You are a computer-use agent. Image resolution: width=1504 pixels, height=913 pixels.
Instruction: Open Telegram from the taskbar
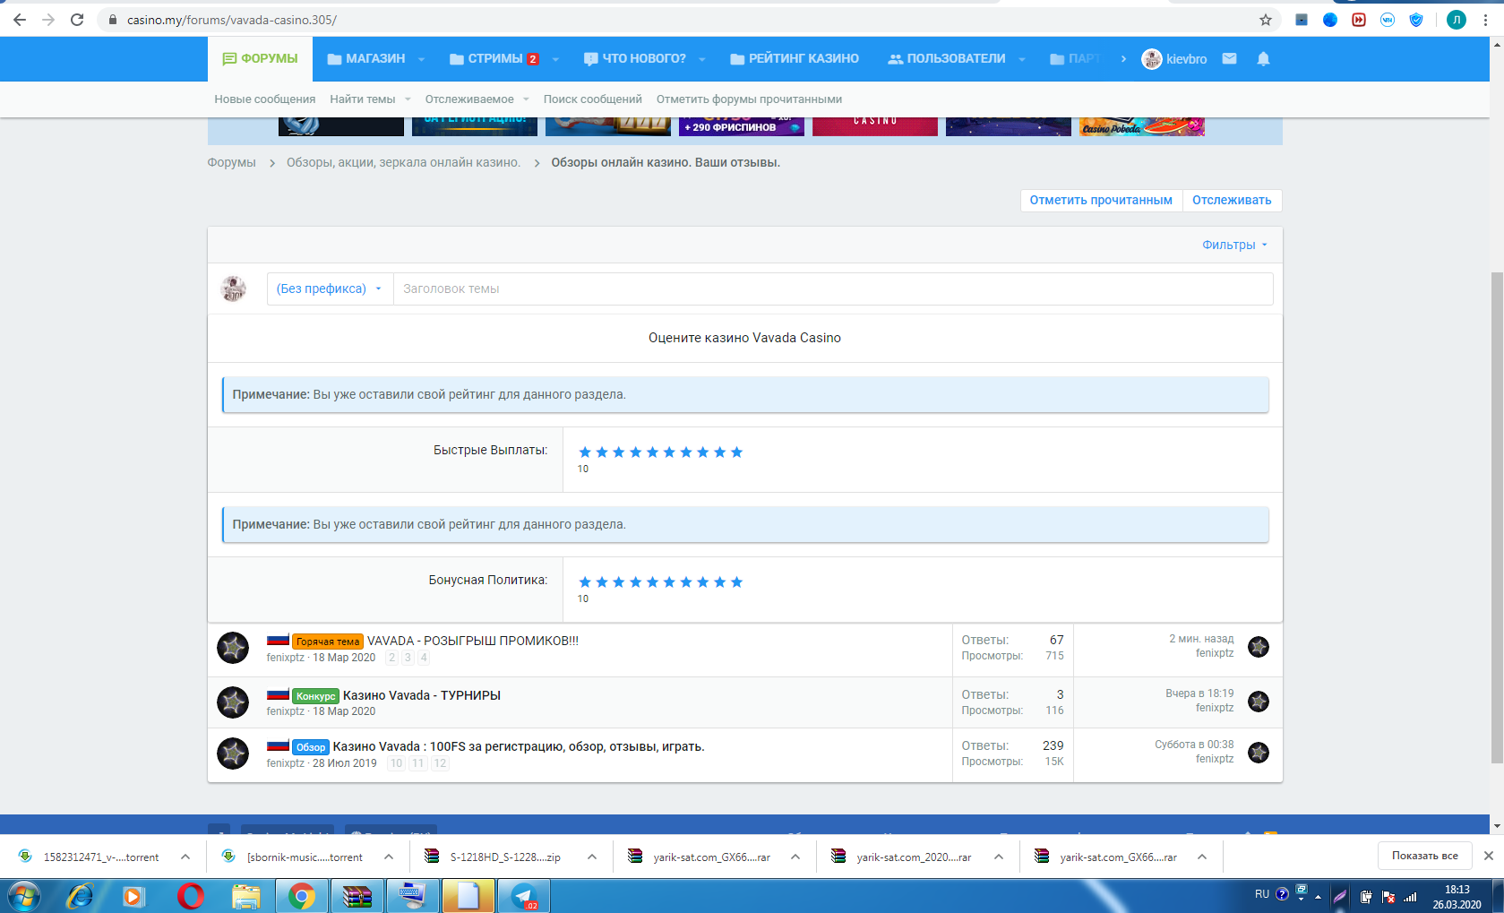click(x=523, y=895)
